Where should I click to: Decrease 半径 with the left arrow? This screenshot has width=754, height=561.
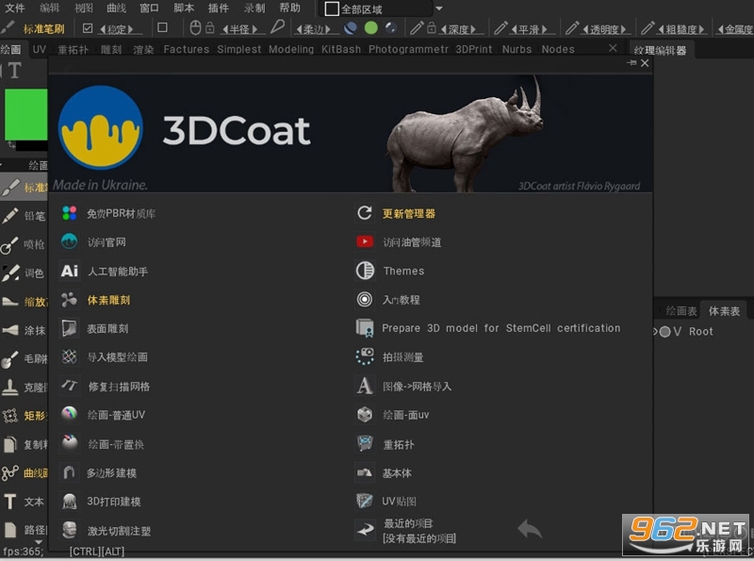(225, 29)
